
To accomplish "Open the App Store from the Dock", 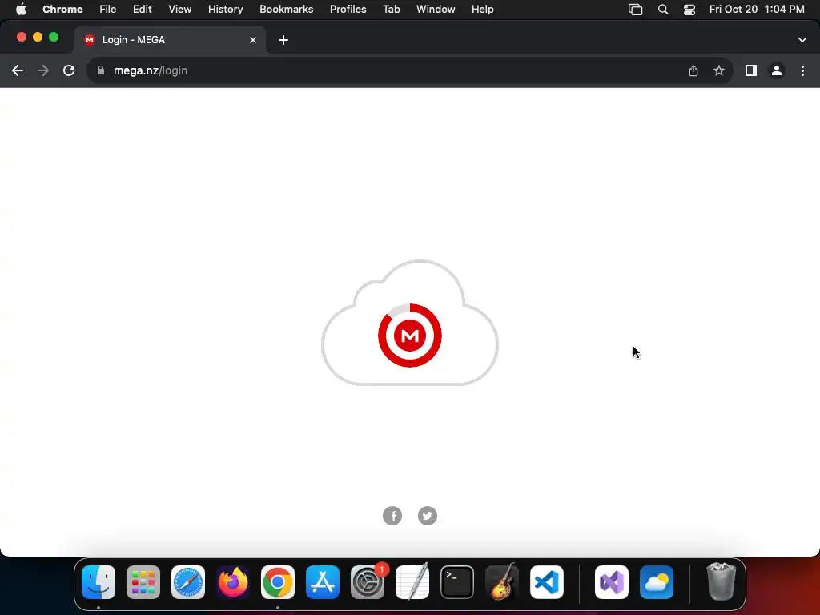I will [323, 582].
